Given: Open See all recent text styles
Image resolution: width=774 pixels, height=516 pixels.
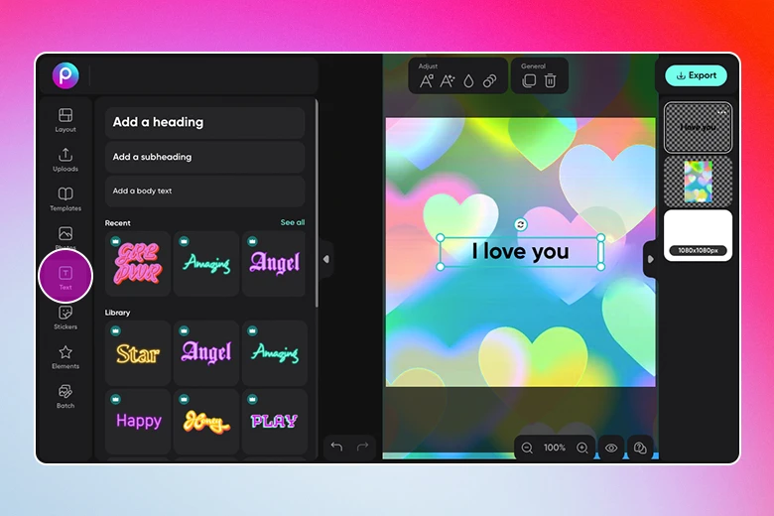Looking at the screenshot, I should pyautogui.click(x=292, y=222).
